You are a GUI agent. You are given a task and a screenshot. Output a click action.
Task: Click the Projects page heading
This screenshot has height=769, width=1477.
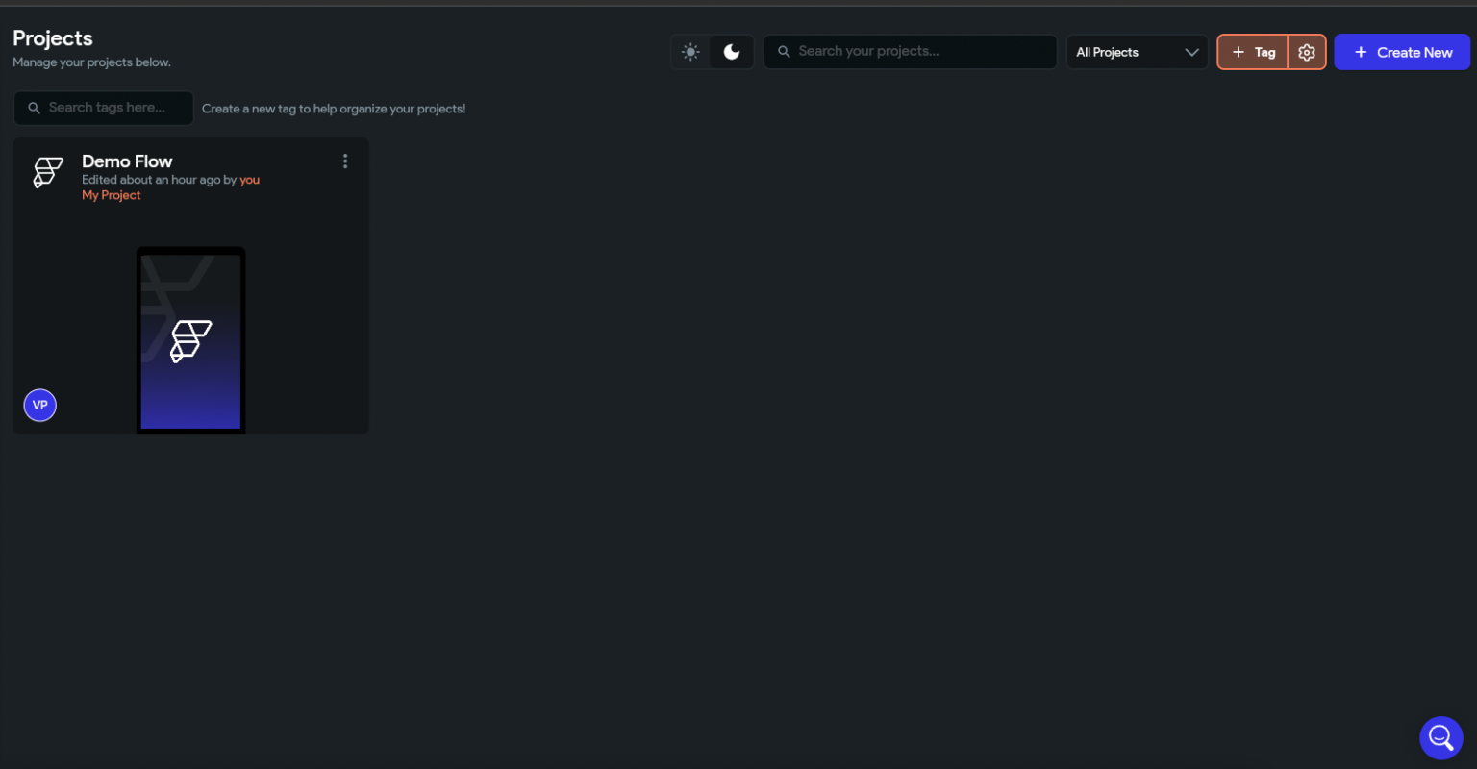[53, 38]
